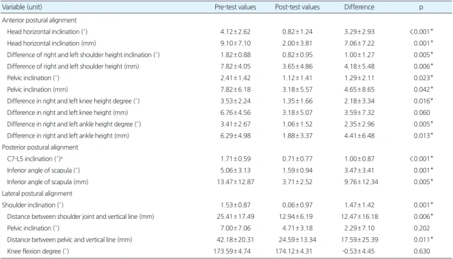Select pre-test value 42.18±20.31
This screenshot has height=259, width=453.
click(235, 240)
